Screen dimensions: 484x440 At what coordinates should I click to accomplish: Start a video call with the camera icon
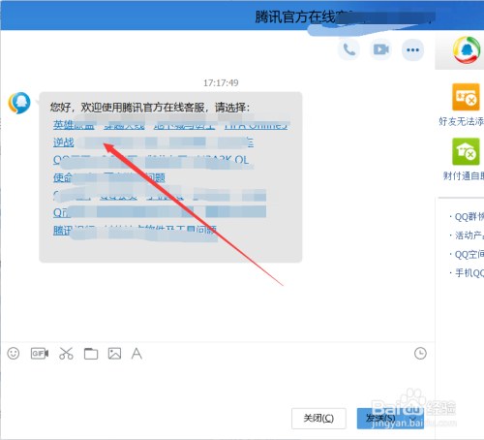pos(381,49)
